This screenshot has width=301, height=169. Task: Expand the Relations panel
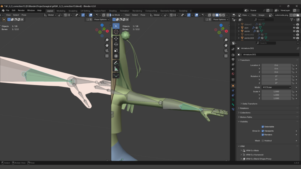click(244, 108)
